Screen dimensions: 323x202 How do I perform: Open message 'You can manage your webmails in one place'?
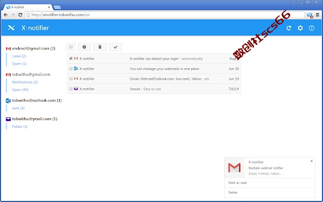(x=153, y=69)
